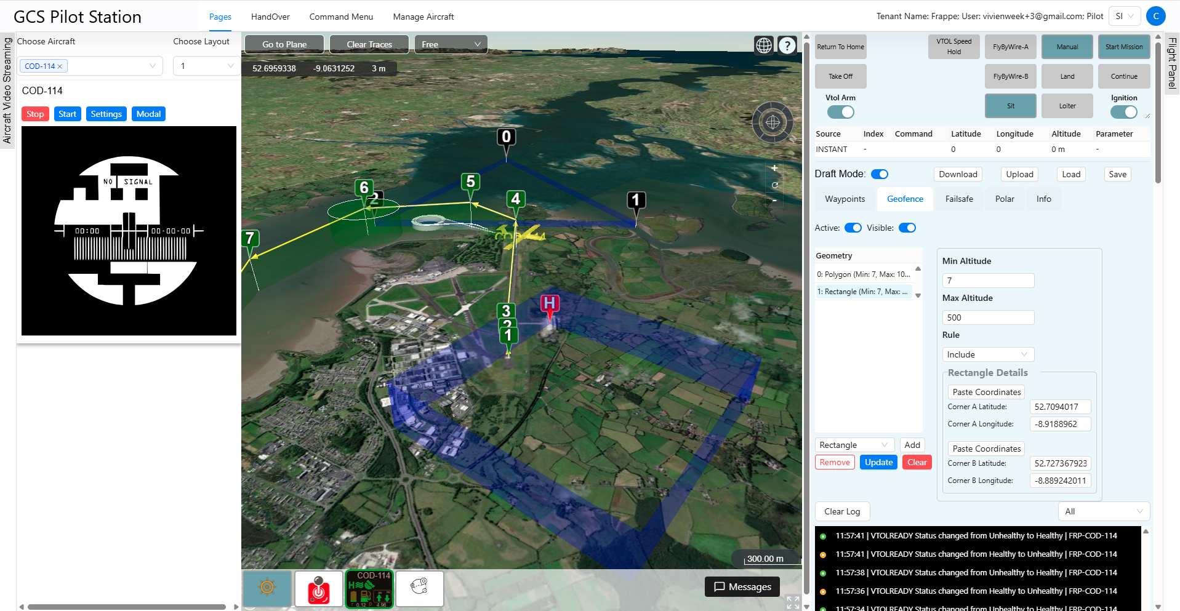
Task: Open the waypoint route planner icon
Action: point(419,588)
